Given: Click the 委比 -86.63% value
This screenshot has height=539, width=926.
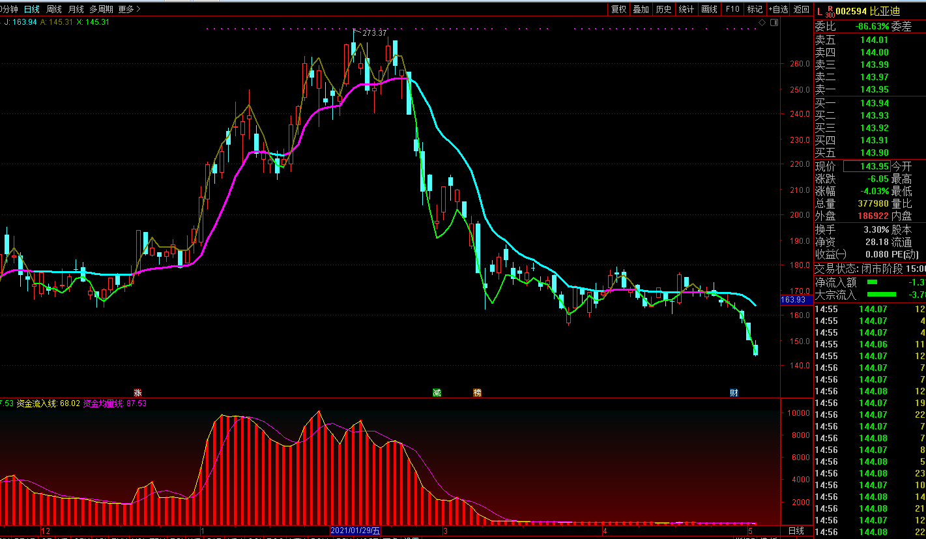Looking at the screenshot, I should [873, 27].
